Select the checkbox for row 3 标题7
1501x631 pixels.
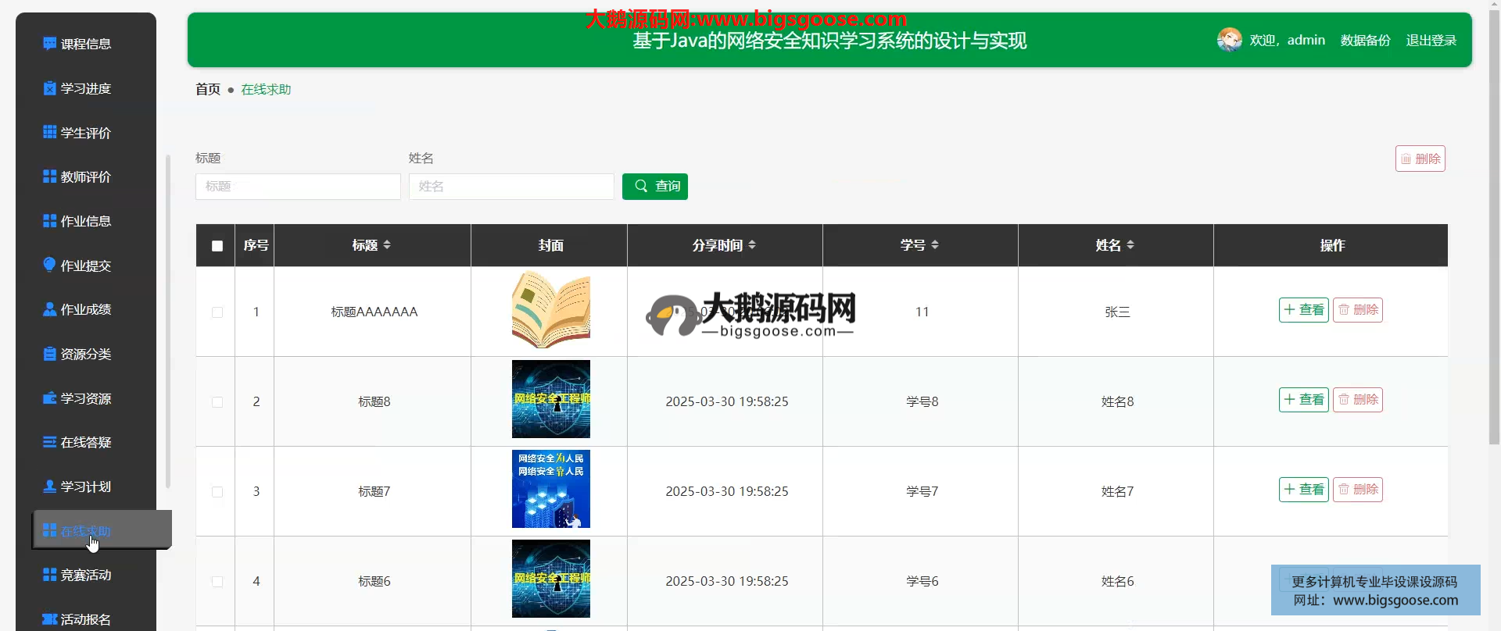click(217, 492)
